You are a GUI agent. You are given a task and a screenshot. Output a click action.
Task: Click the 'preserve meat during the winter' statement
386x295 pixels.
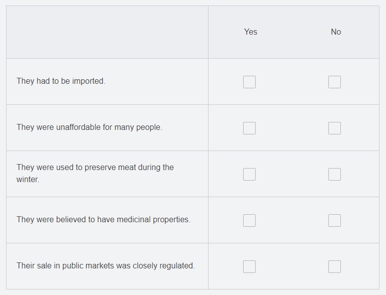coord(95,173)
